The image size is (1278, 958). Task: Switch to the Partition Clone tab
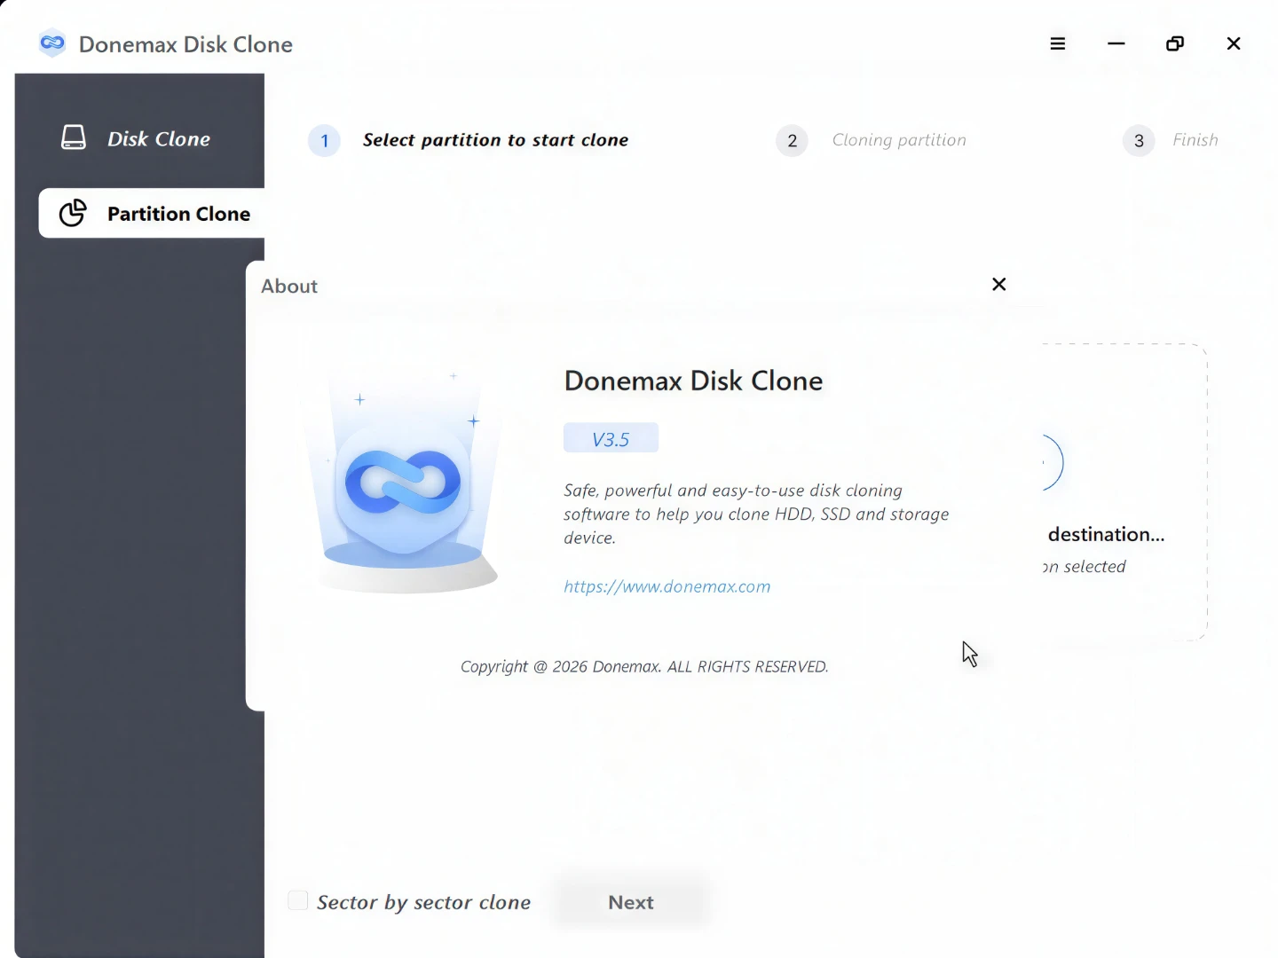[x=152, y=213]
